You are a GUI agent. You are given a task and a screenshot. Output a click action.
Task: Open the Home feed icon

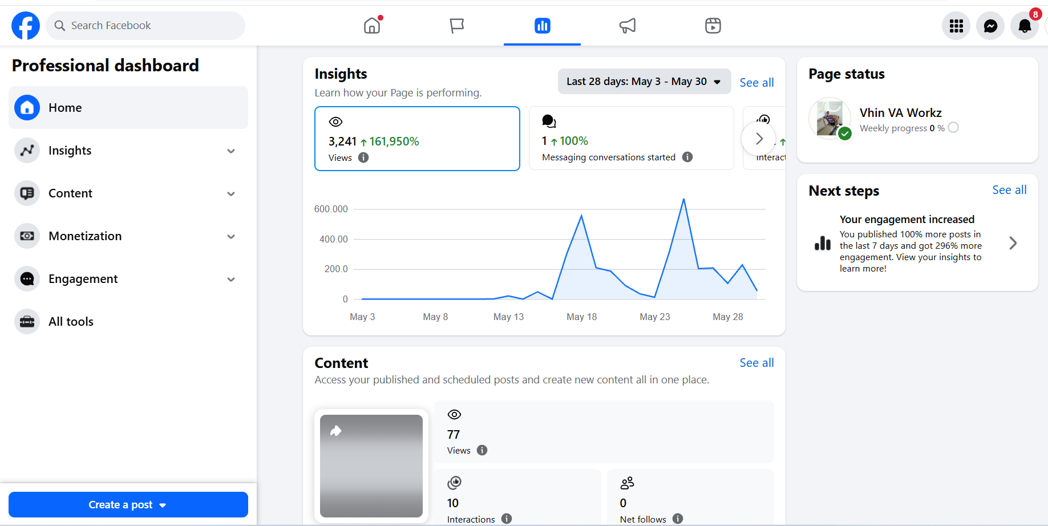click(372, 26)
